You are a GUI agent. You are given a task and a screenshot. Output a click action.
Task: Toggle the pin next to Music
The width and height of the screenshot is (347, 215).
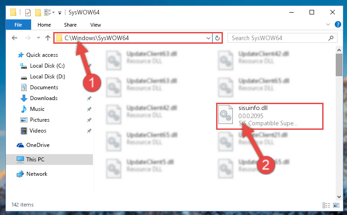[89, 109]
